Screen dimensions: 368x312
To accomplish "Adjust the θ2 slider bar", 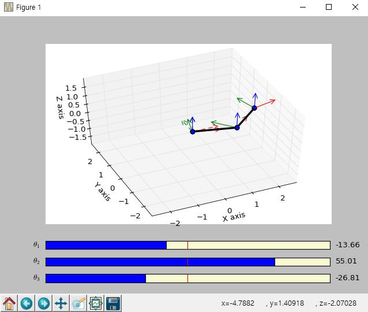I will 188,262.
